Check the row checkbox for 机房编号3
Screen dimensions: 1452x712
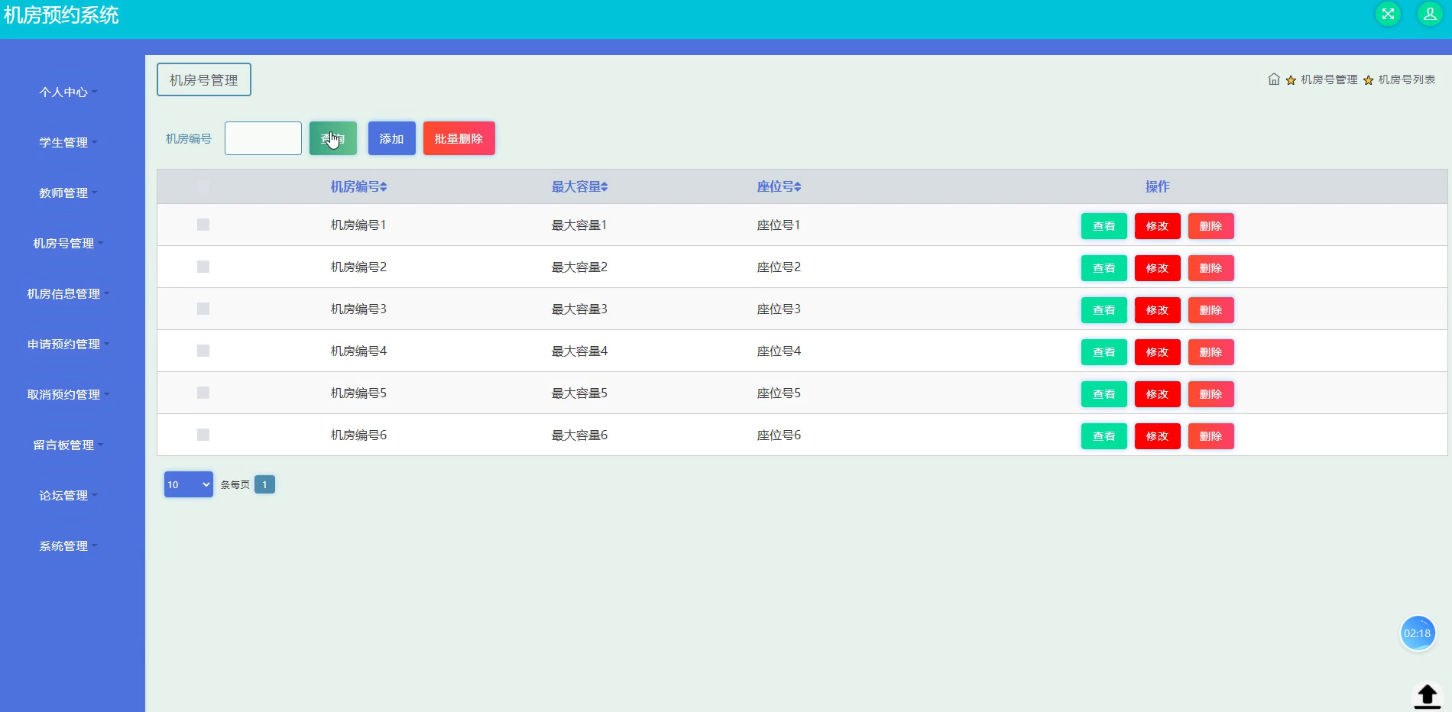coord(203,309)
